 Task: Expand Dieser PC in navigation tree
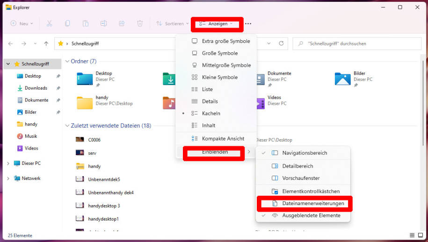(x=8, y=164)
